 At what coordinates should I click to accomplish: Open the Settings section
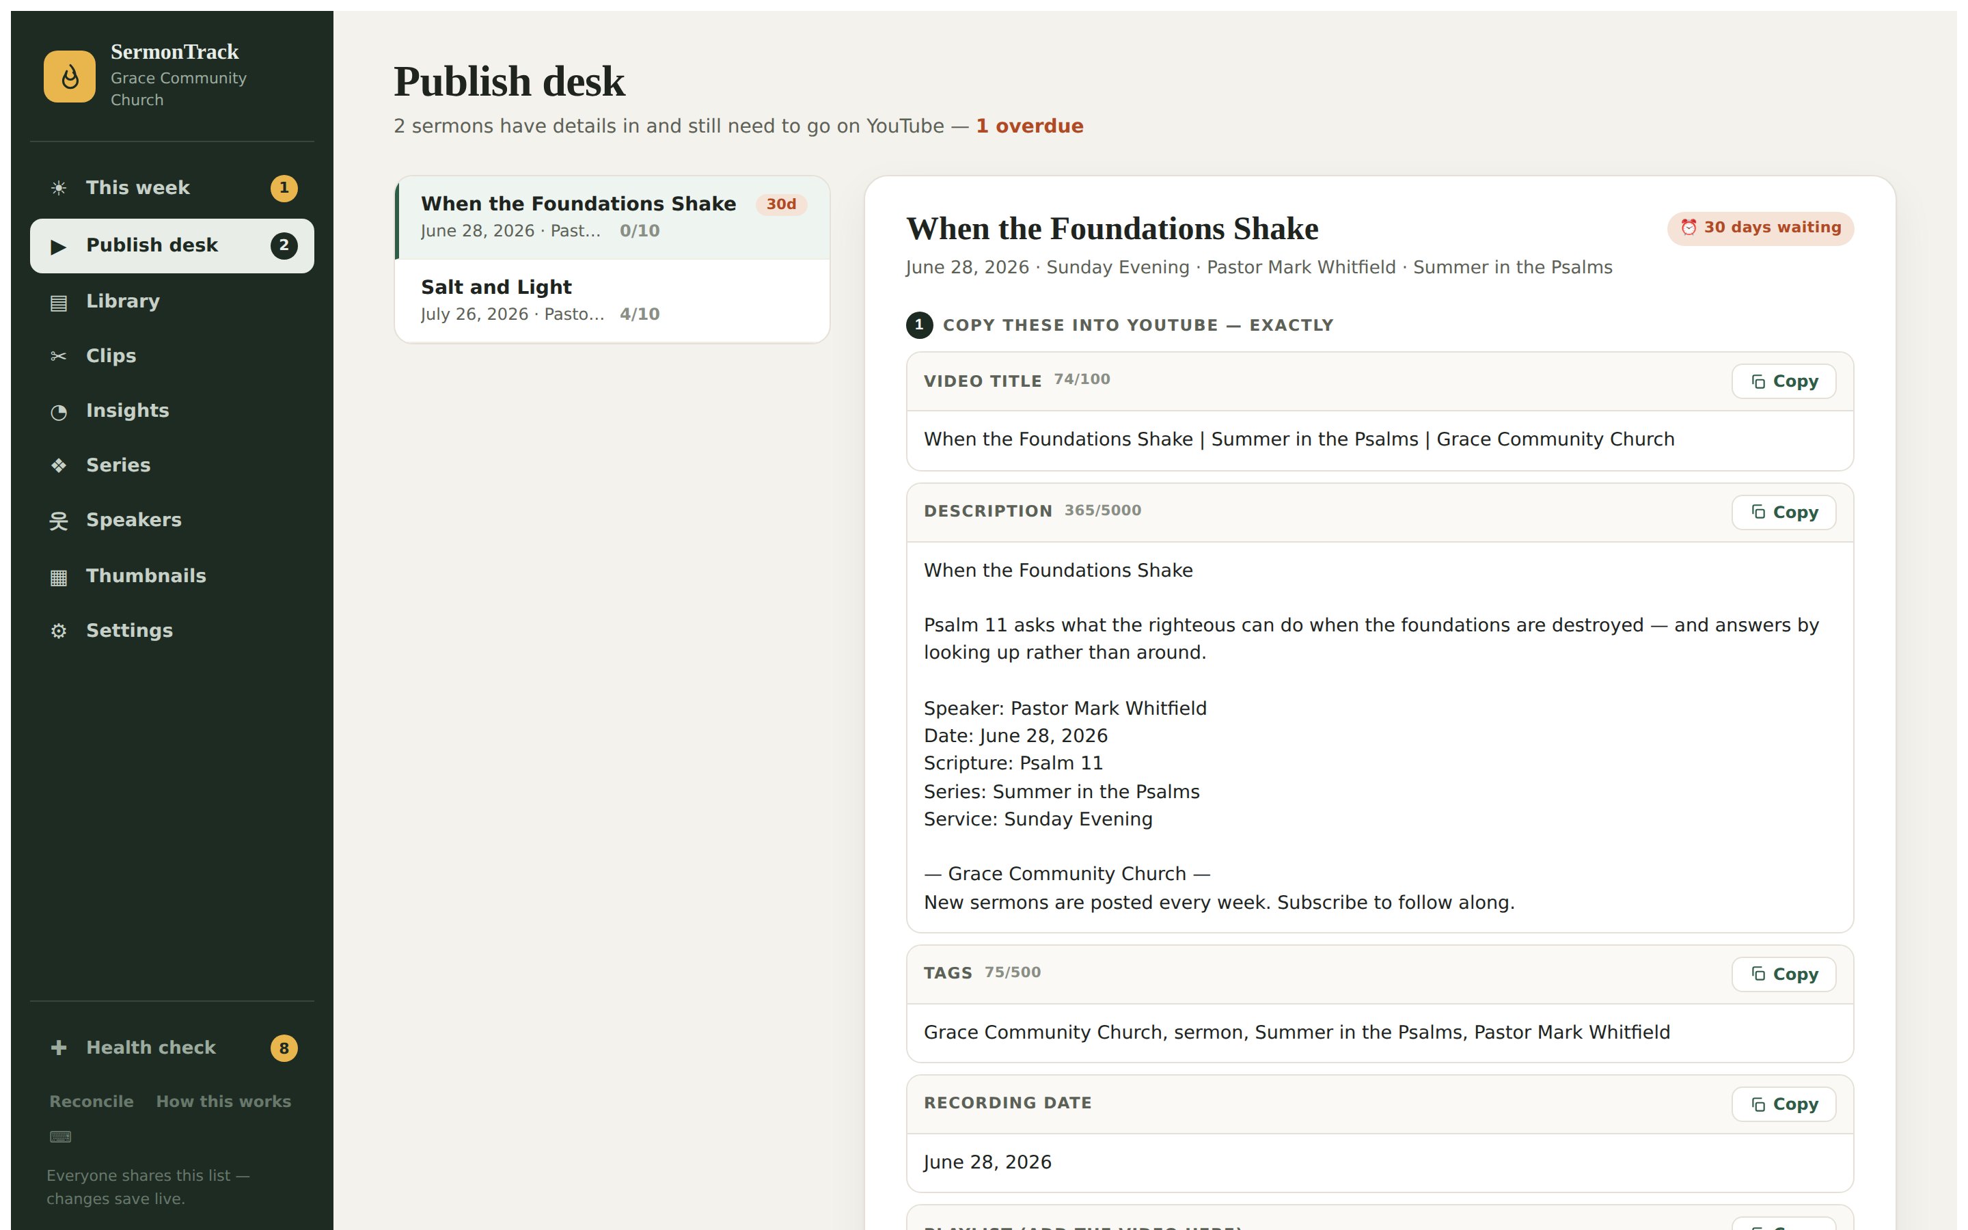[x=172, y=631]
